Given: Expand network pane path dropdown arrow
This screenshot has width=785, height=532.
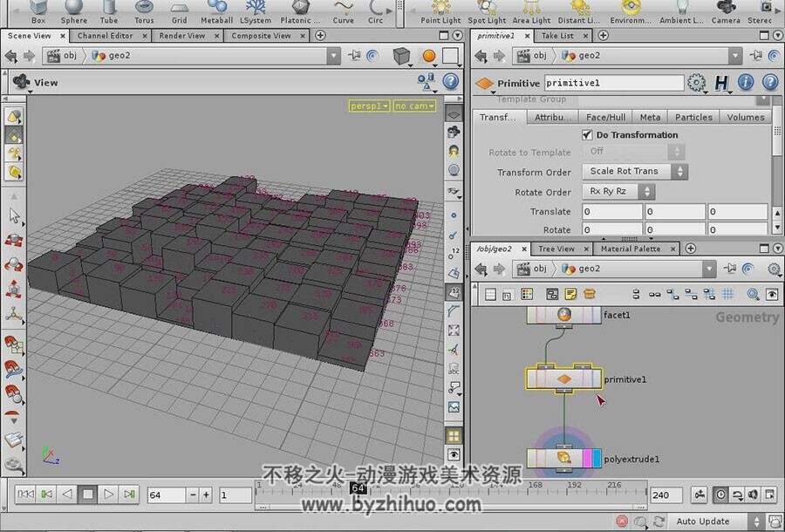Looking at the screenshot, I should (x=709, y=269).
